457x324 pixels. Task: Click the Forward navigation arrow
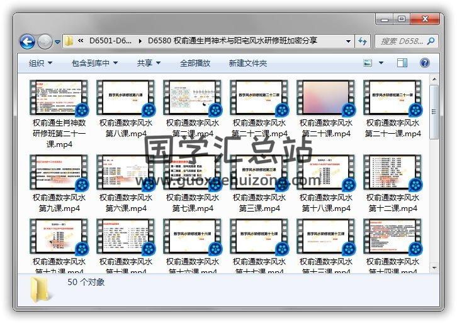[x=45, y=41]
